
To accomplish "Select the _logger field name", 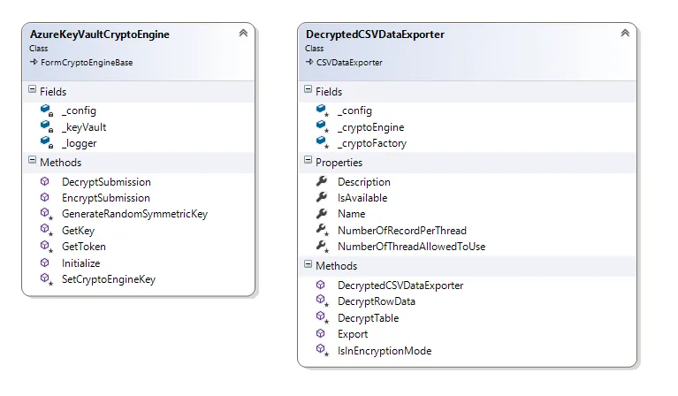I will pos(80,143).
